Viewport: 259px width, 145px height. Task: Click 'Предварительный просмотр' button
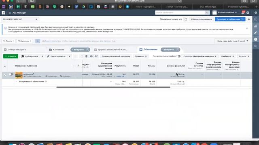tap(116, 56)
